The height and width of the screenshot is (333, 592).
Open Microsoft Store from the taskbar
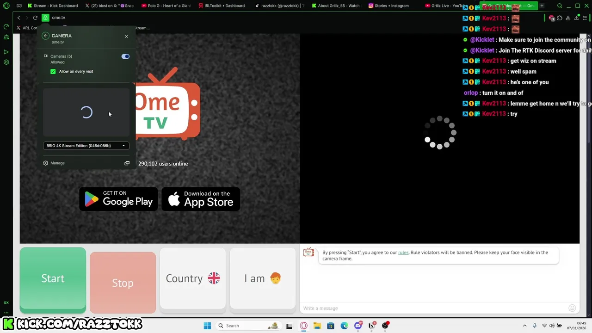(x=331, y=326)
